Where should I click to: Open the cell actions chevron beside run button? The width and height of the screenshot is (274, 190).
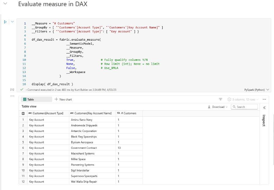(12, 22)
